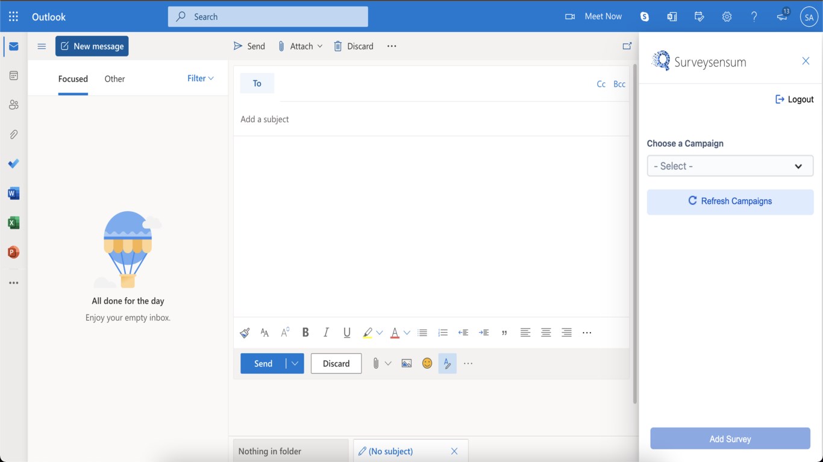823x462 pixels.
Task: Show the Cc field
Action: (x=601, y=84)
